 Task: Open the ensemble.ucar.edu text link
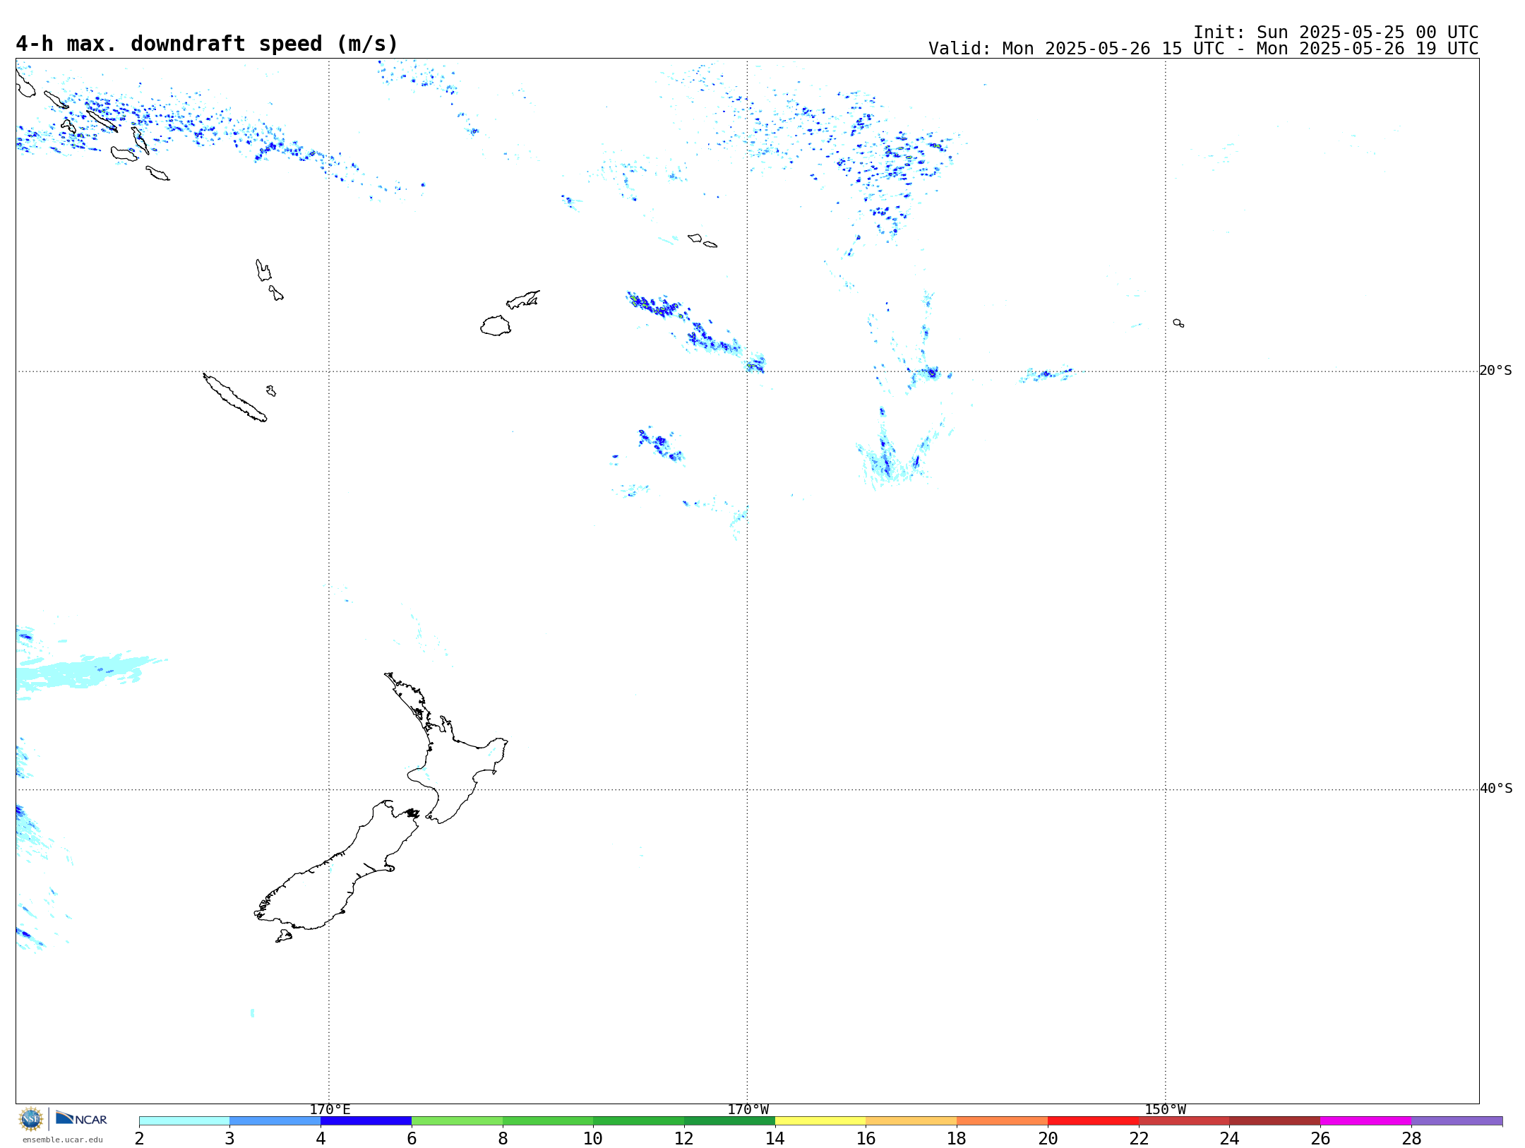(x=62, y=1140)
